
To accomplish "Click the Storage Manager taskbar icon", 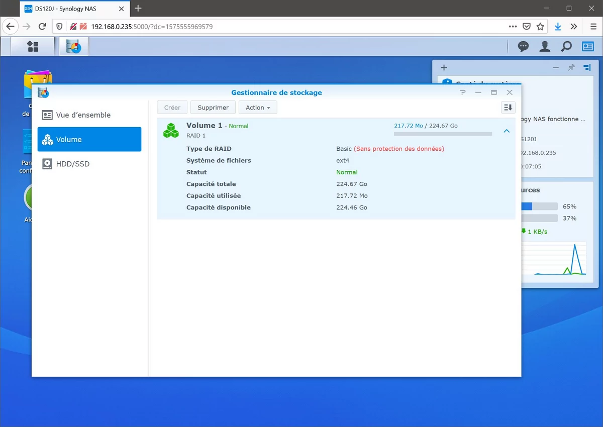I will pyautogui.click(x=74, y=47).
